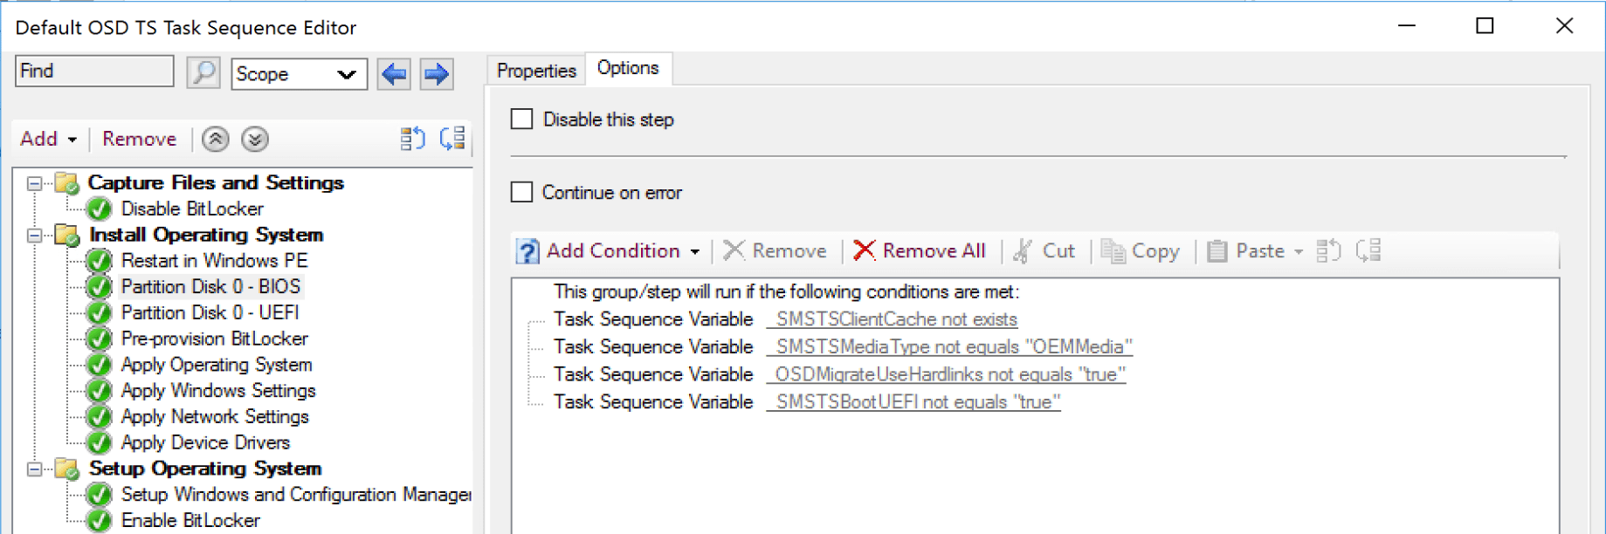Click the move up circular arrow icon
1606x534 pixels.
point(216,140)
